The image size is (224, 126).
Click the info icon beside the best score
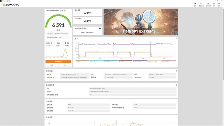click(x=69, y=43)
